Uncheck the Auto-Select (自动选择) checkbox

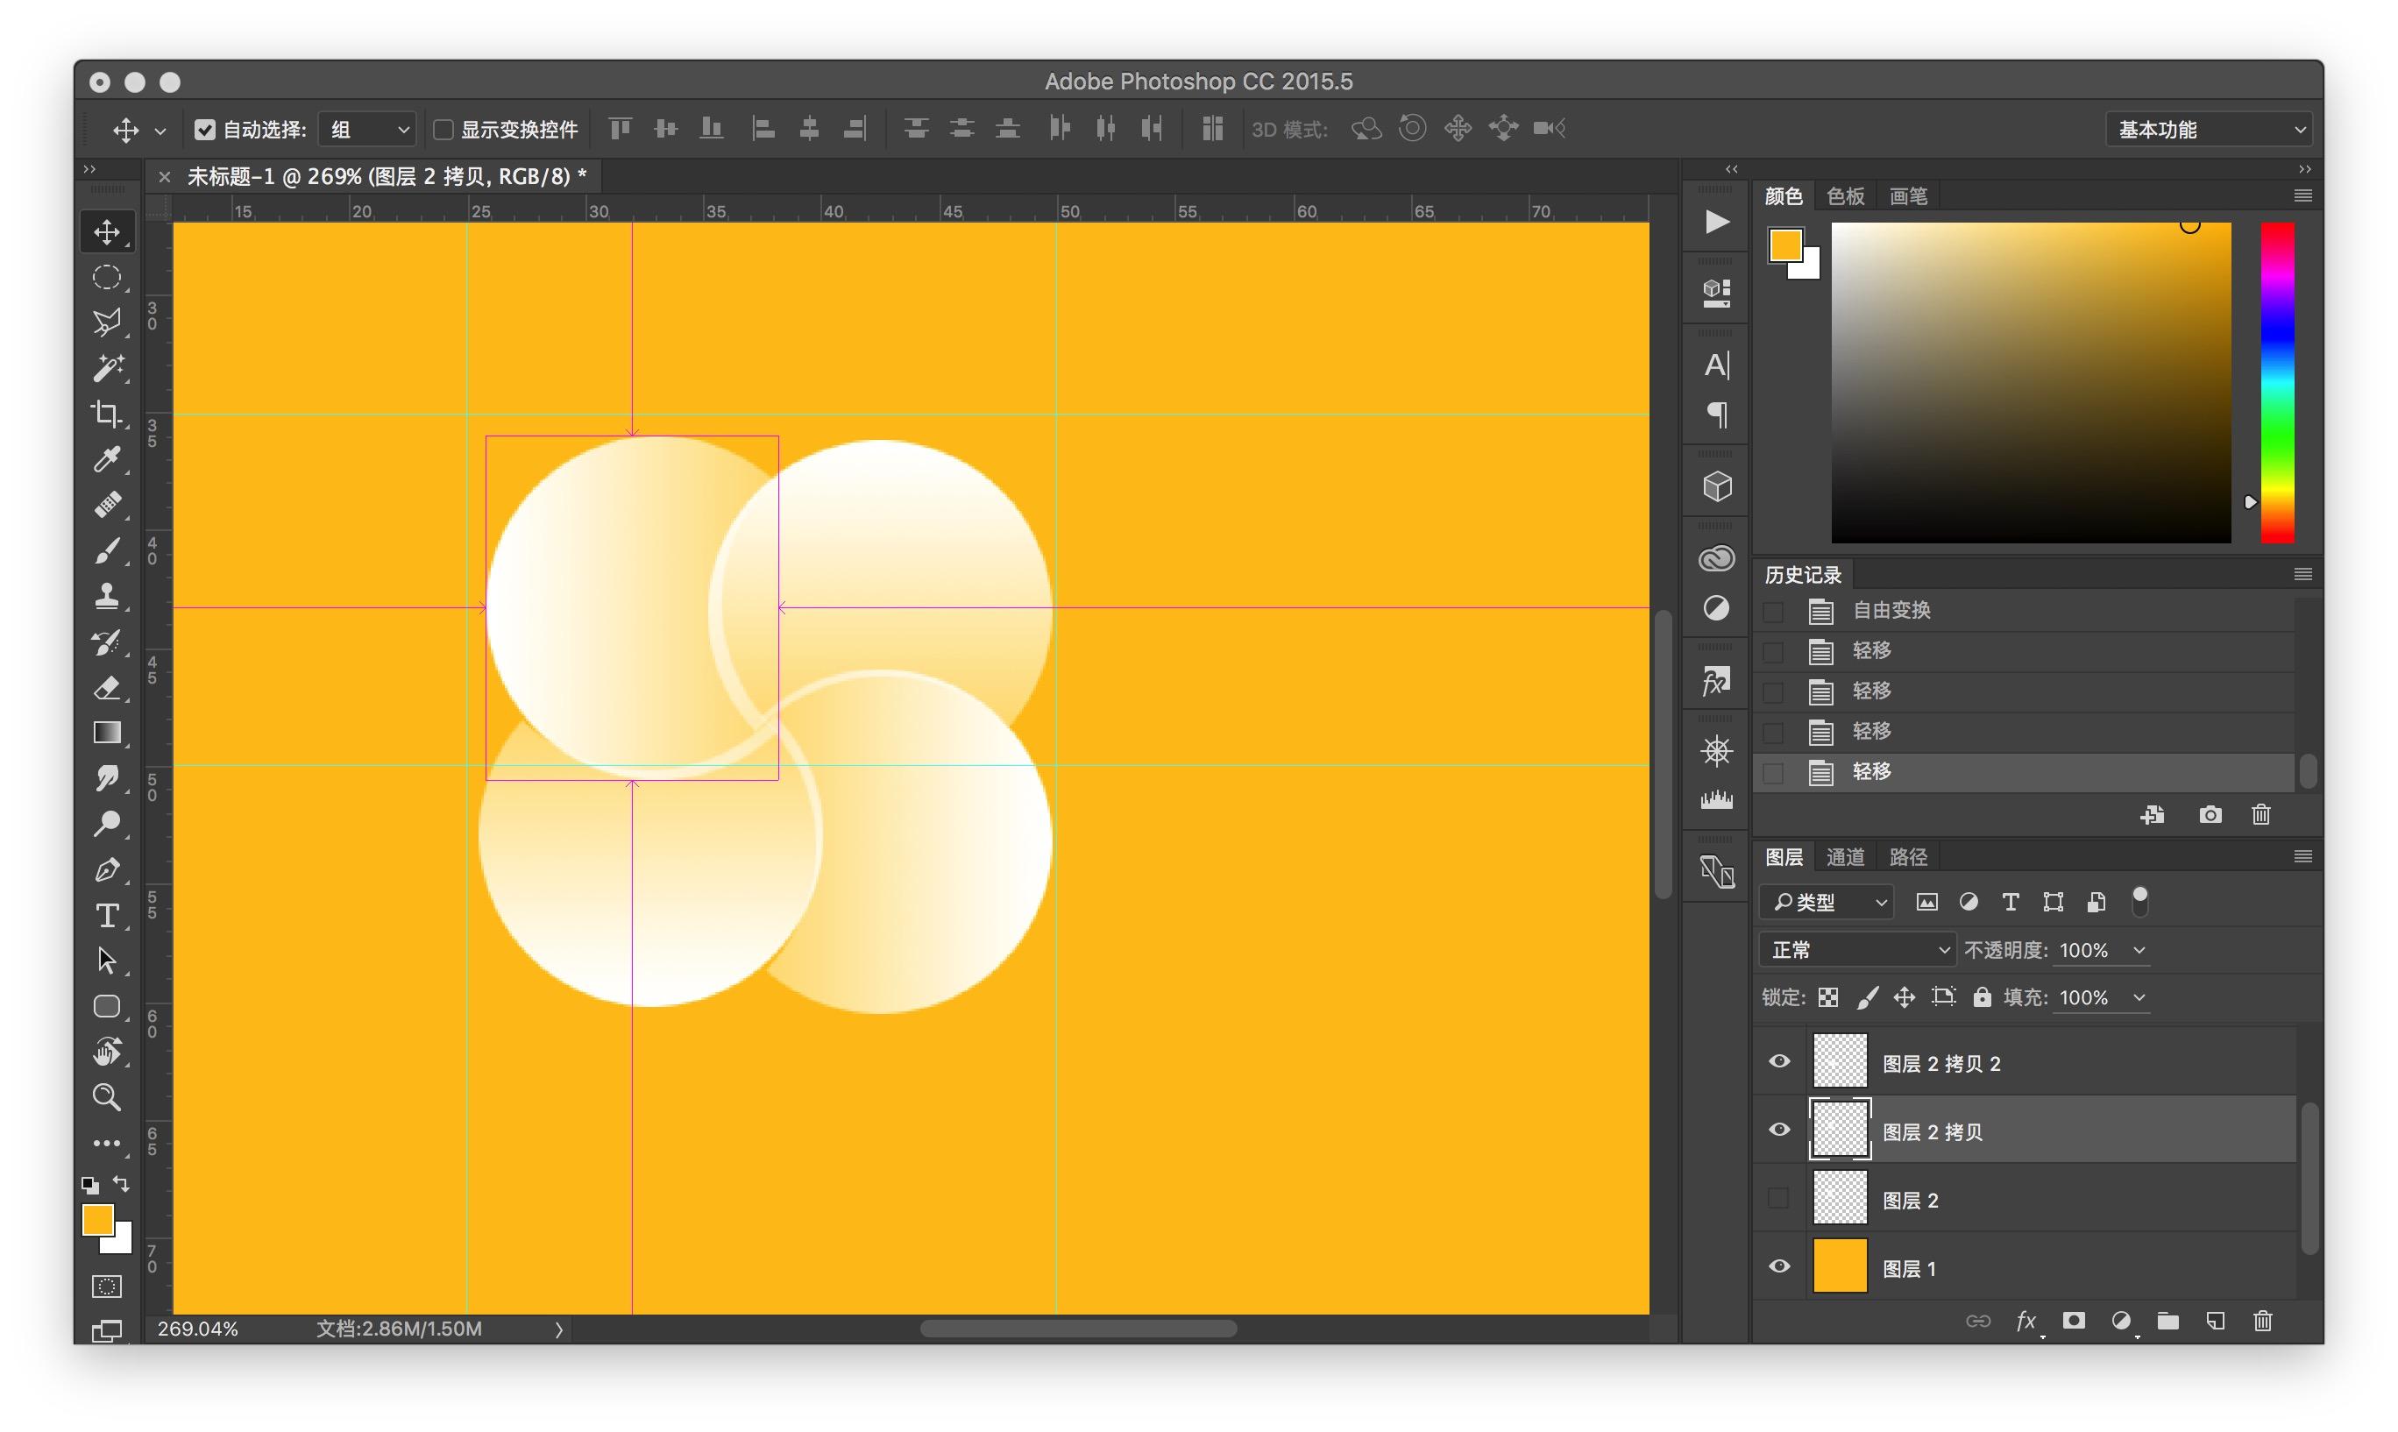pos(204,130)
